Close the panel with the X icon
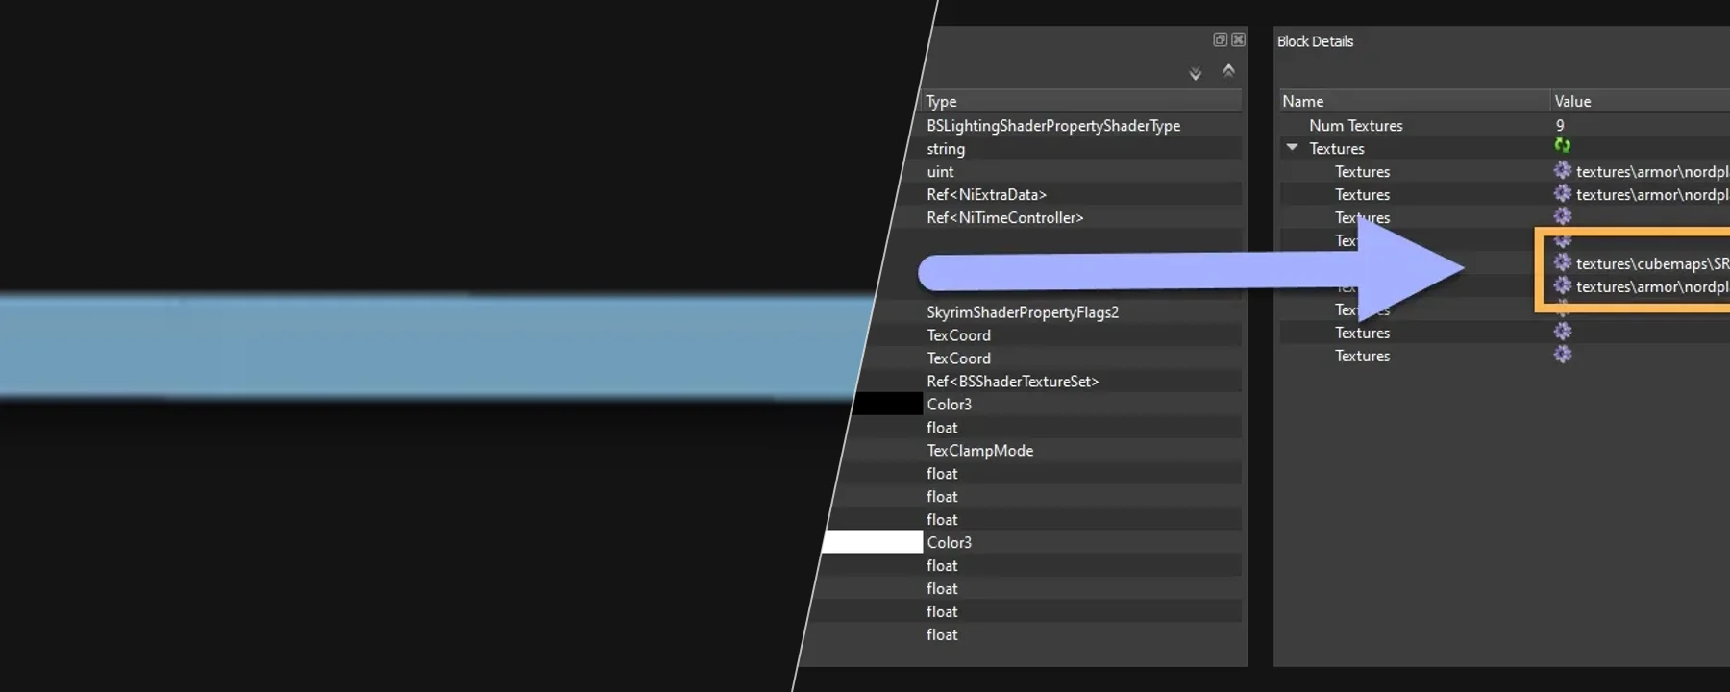This screenshot has height=692, width=1730. click(x=1238, y=39)
